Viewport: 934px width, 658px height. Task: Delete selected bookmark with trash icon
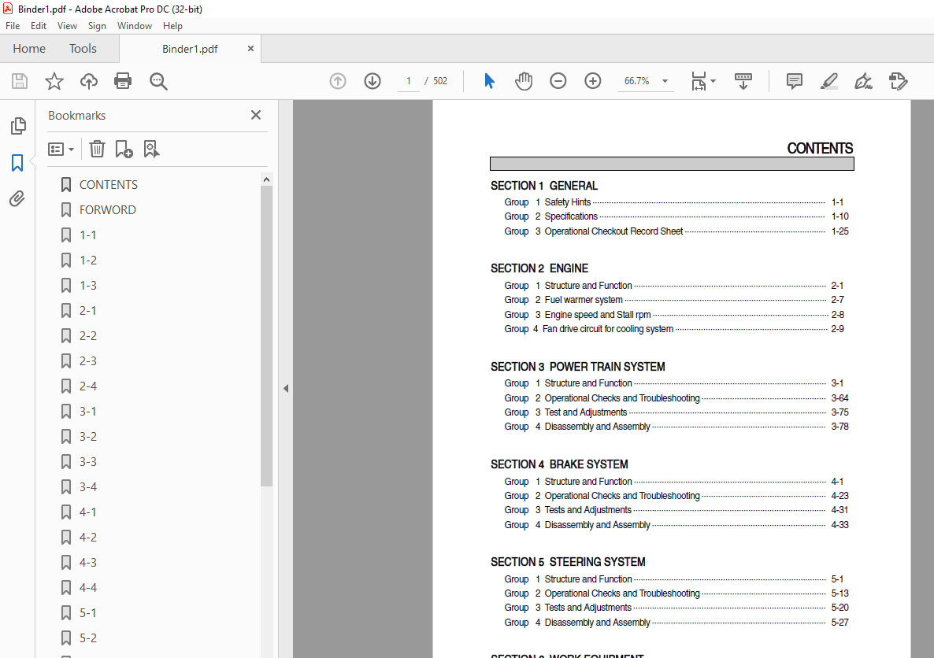pos(97,149)
